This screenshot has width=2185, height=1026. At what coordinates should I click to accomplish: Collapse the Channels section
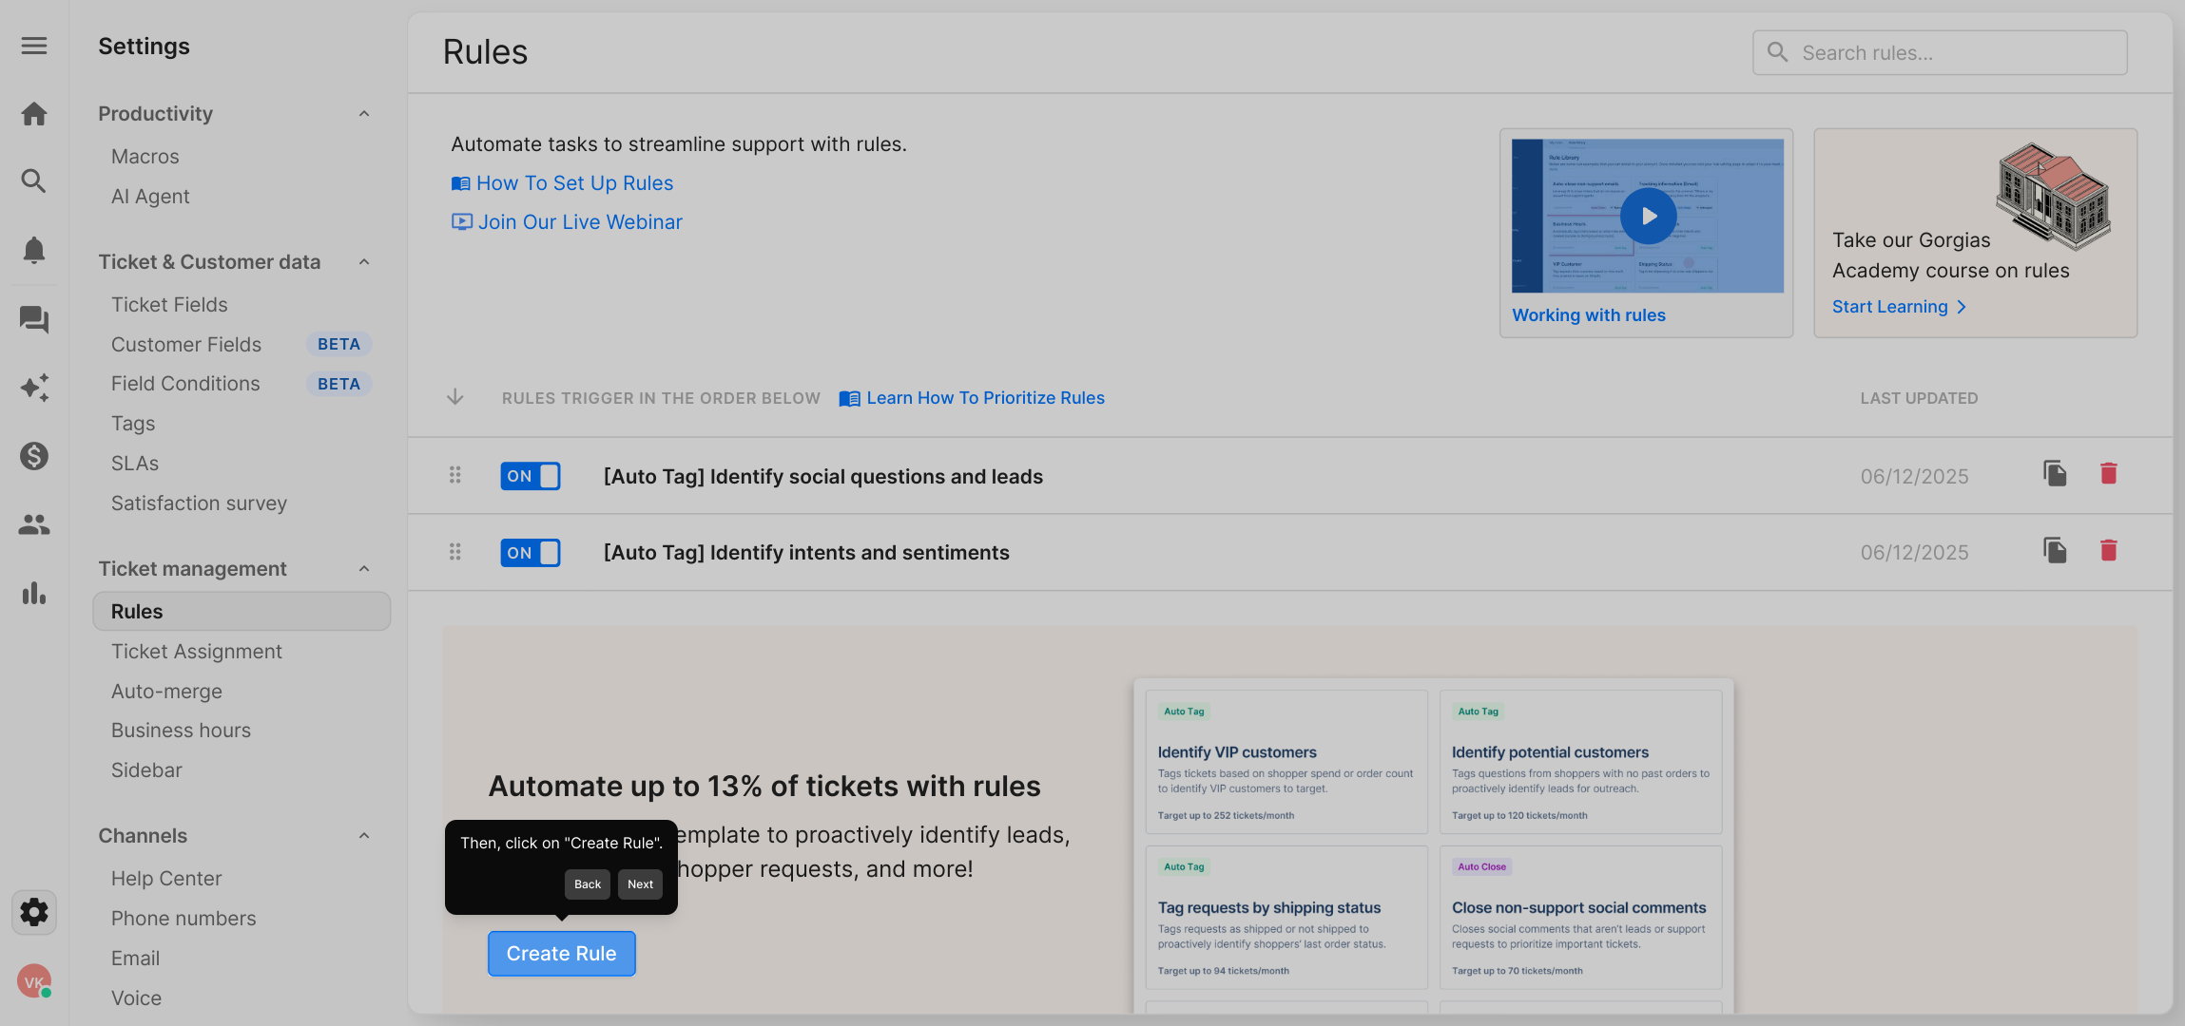point(364,836)
